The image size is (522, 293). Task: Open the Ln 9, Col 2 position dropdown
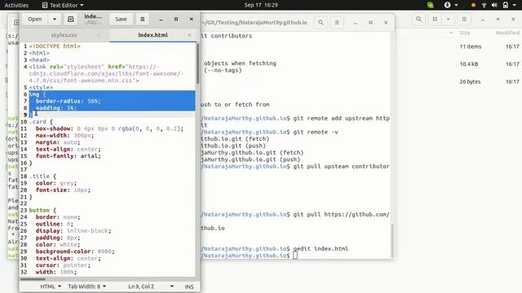tap(151, 286)
